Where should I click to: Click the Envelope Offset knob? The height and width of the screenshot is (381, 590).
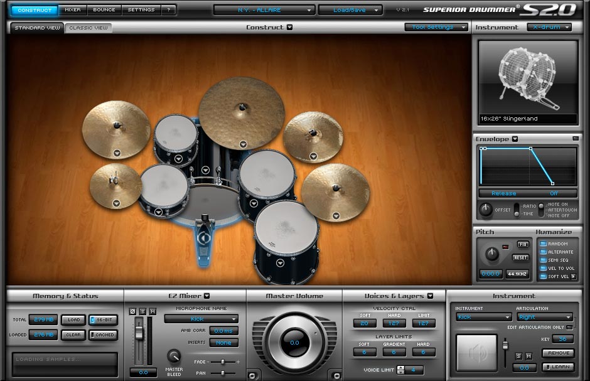[x=486, y=210]
